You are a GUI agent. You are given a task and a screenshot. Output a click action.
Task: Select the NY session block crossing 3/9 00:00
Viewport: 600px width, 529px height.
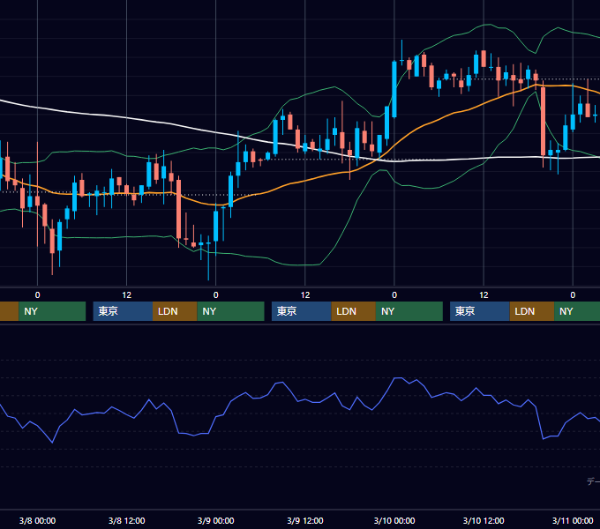[x=231, y=311]
